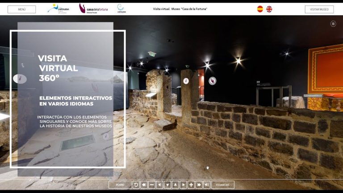Click the Casa de la Fortuna logo
Viewport: 343px width, 193px height.
coord(93,9)
